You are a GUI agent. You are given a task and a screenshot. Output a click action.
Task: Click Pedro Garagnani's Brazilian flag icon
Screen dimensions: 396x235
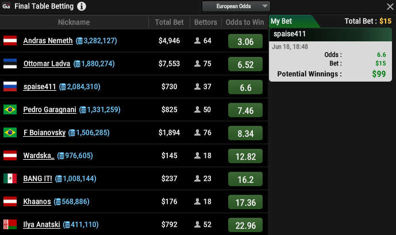point(10,110)
